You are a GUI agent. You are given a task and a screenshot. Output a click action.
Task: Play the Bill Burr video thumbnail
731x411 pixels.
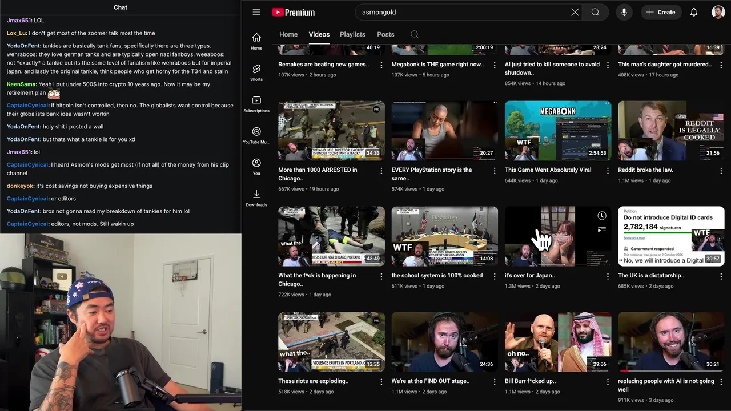[558, 342]
